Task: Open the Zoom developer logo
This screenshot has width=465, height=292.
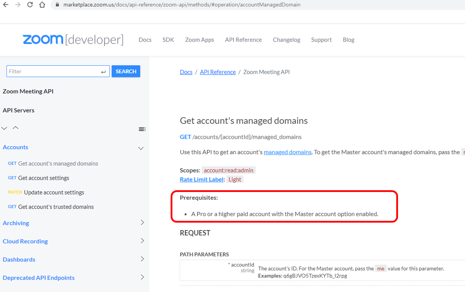Action: (73, 40)
